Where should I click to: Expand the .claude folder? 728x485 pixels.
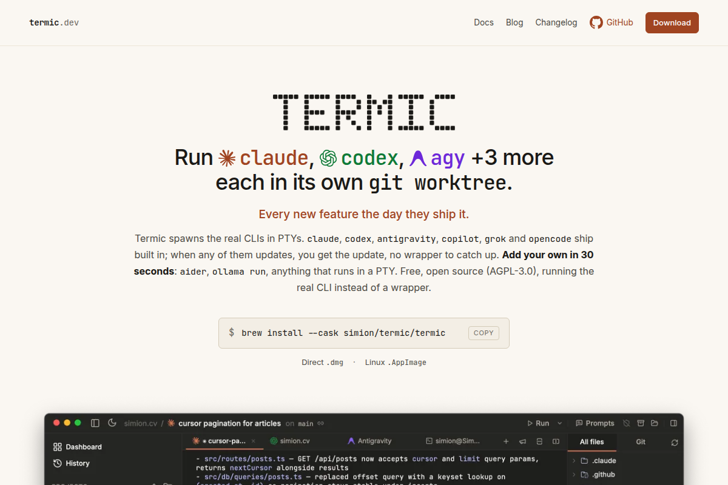pos(574,461)
